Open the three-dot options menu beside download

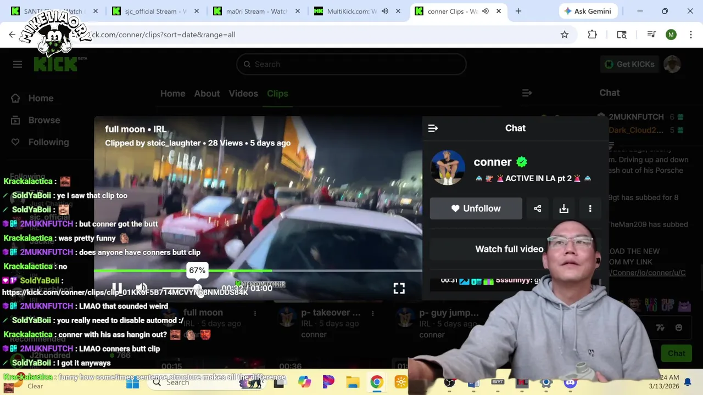pos(590,208)
